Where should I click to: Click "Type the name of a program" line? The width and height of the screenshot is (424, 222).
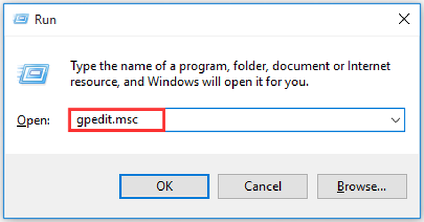point(230,66)
